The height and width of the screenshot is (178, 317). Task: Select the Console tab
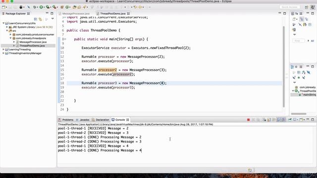120,120
